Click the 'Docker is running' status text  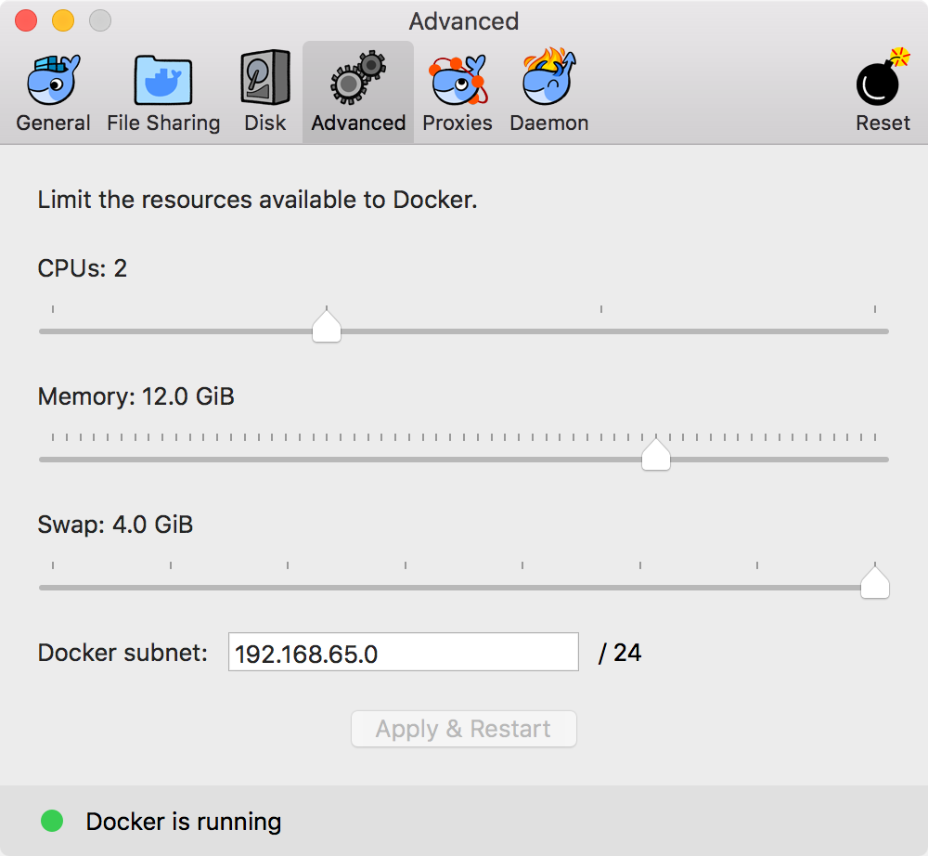point(184,822)
